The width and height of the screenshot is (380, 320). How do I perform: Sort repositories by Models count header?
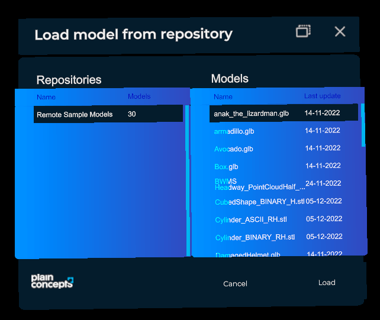(139, 96)
